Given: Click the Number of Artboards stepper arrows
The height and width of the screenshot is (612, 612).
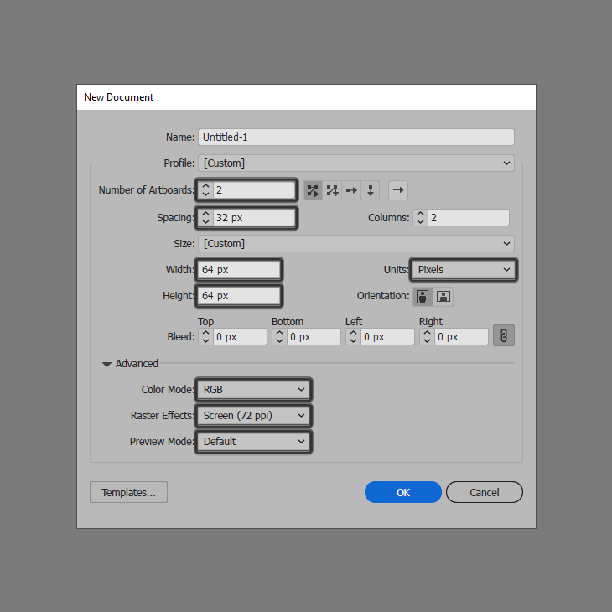Looking at the screenshot, I should click(x=206, y=190).
